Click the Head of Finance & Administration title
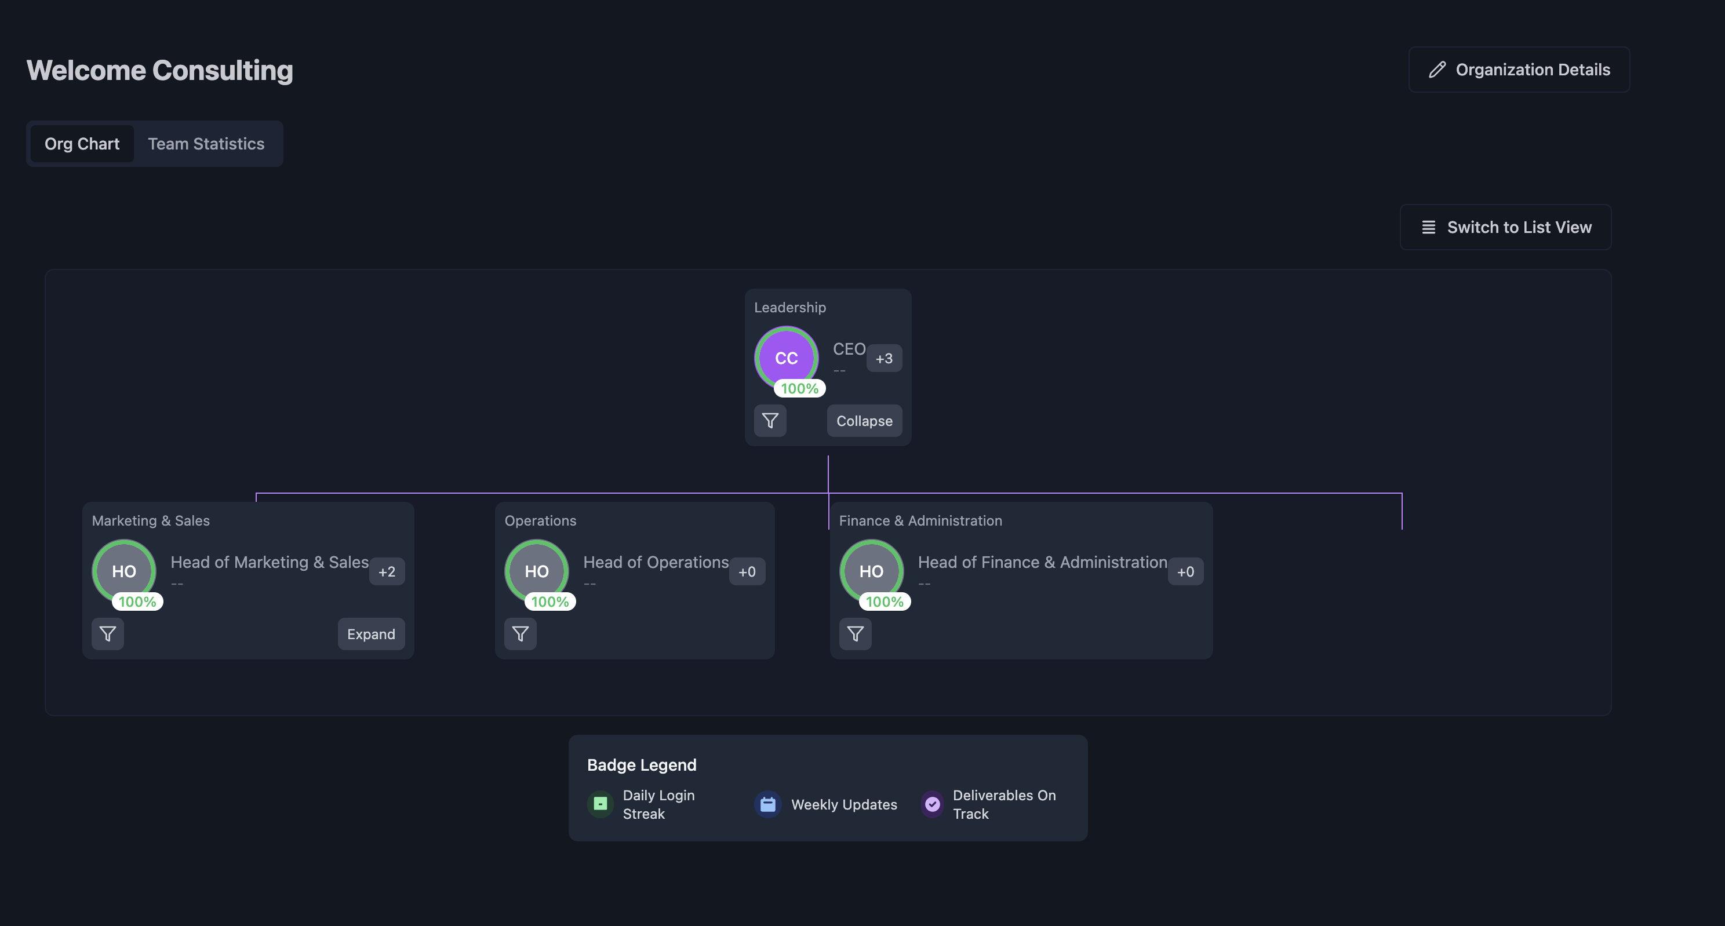The image size is (1725, 926). coord(1042,562)
